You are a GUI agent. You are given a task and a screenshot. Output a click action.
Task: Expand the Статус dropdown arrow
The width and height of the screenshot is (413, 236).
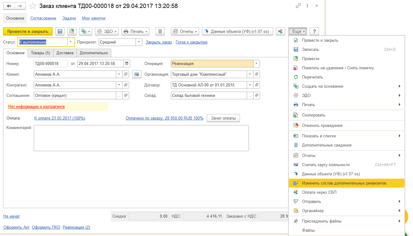(x=71, y=42)
